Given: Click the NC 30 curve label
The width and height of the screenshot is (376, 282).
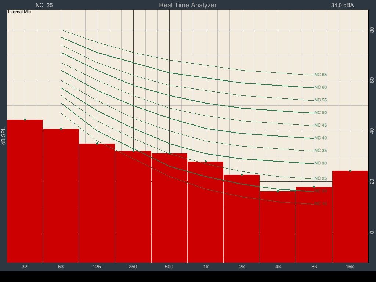Looking at the screenshot, I should (x=321, y=163).
